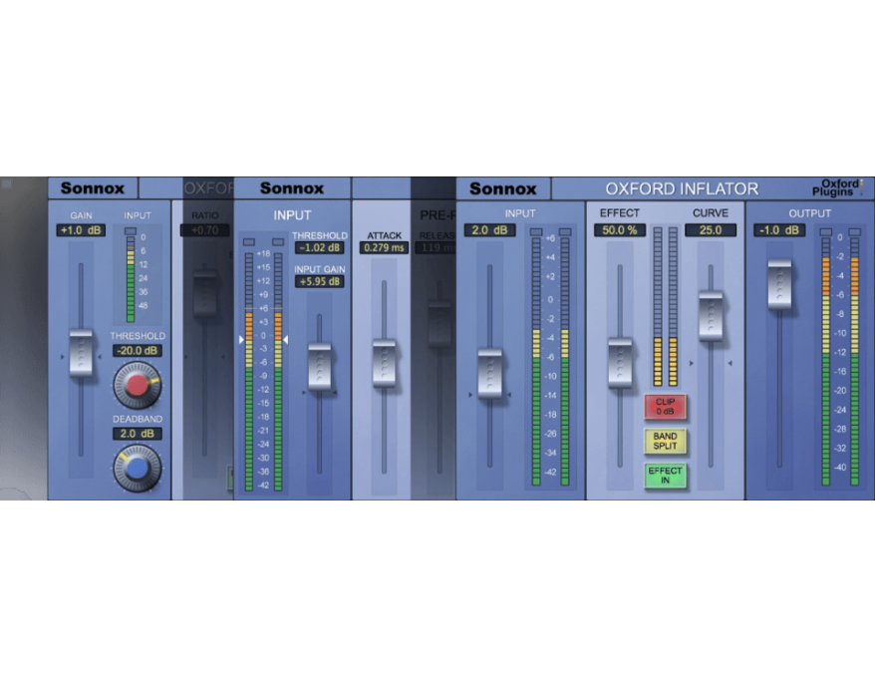Select the CURVE 25.0 value field

[711, 230]
